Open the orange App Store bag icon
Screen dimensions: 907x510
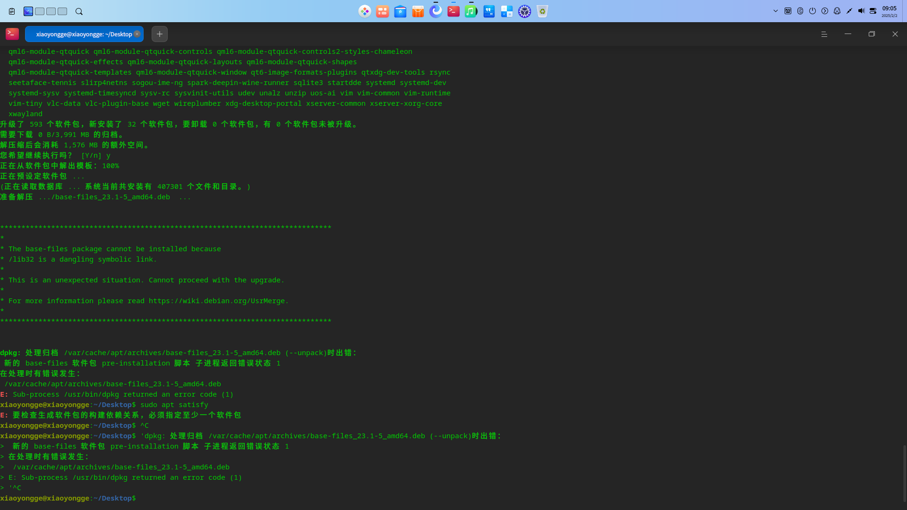click(x=418, y=11)
